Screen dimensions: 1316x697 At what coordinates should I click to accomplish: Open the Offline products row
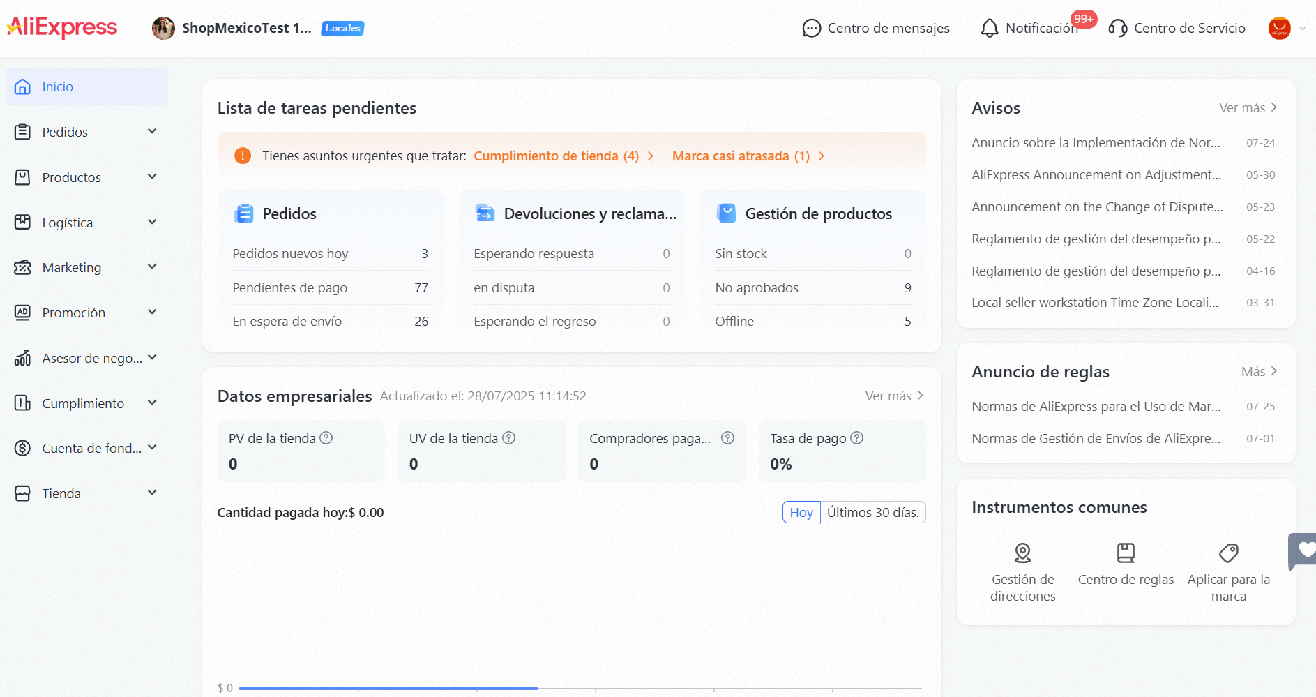tap(813, 321)
